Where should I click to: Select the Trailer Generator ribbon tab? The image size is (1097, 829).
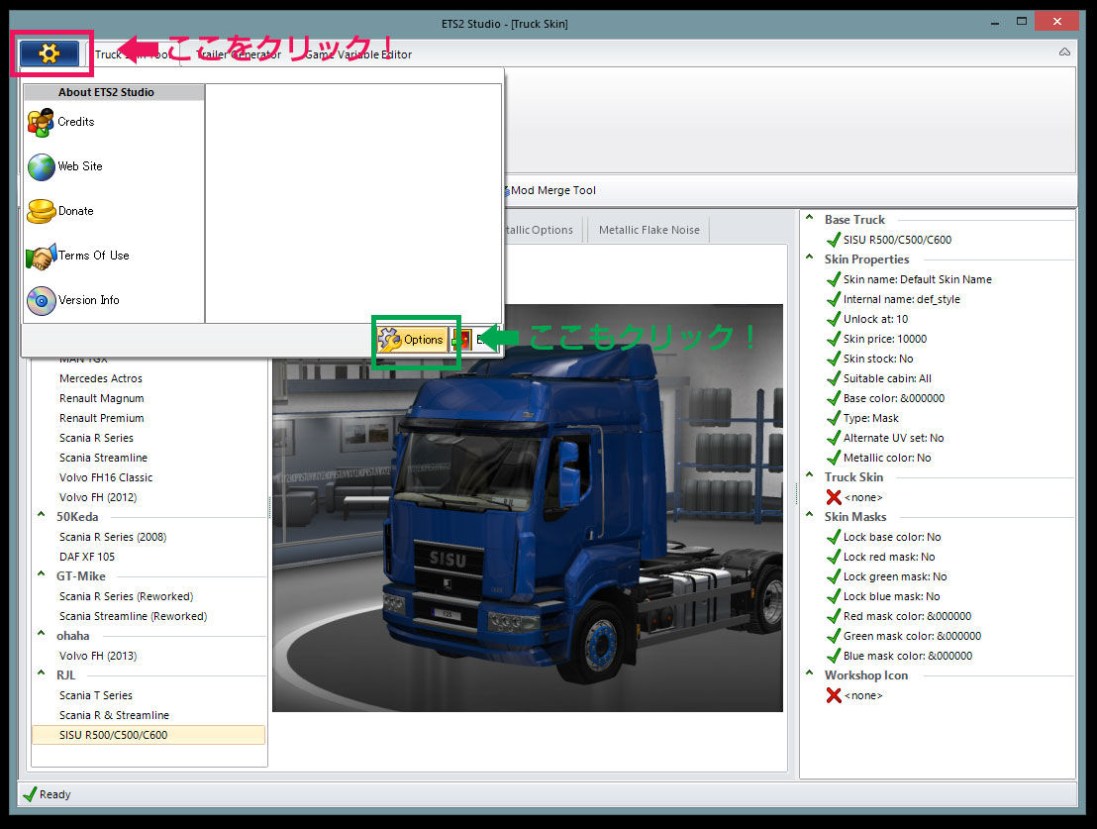click(x=239, y=54)
